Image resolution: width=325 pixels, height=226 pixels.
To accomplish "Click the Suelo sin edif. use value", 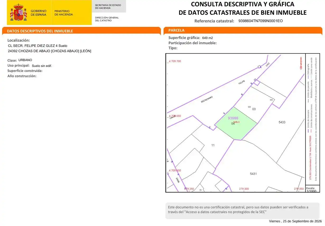I will (x=42, y=66).
